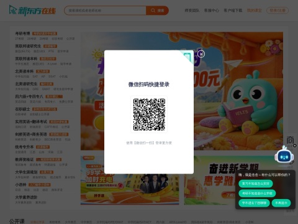
Task: Close the WeChat QR login dialog
Action: point(201,54)
